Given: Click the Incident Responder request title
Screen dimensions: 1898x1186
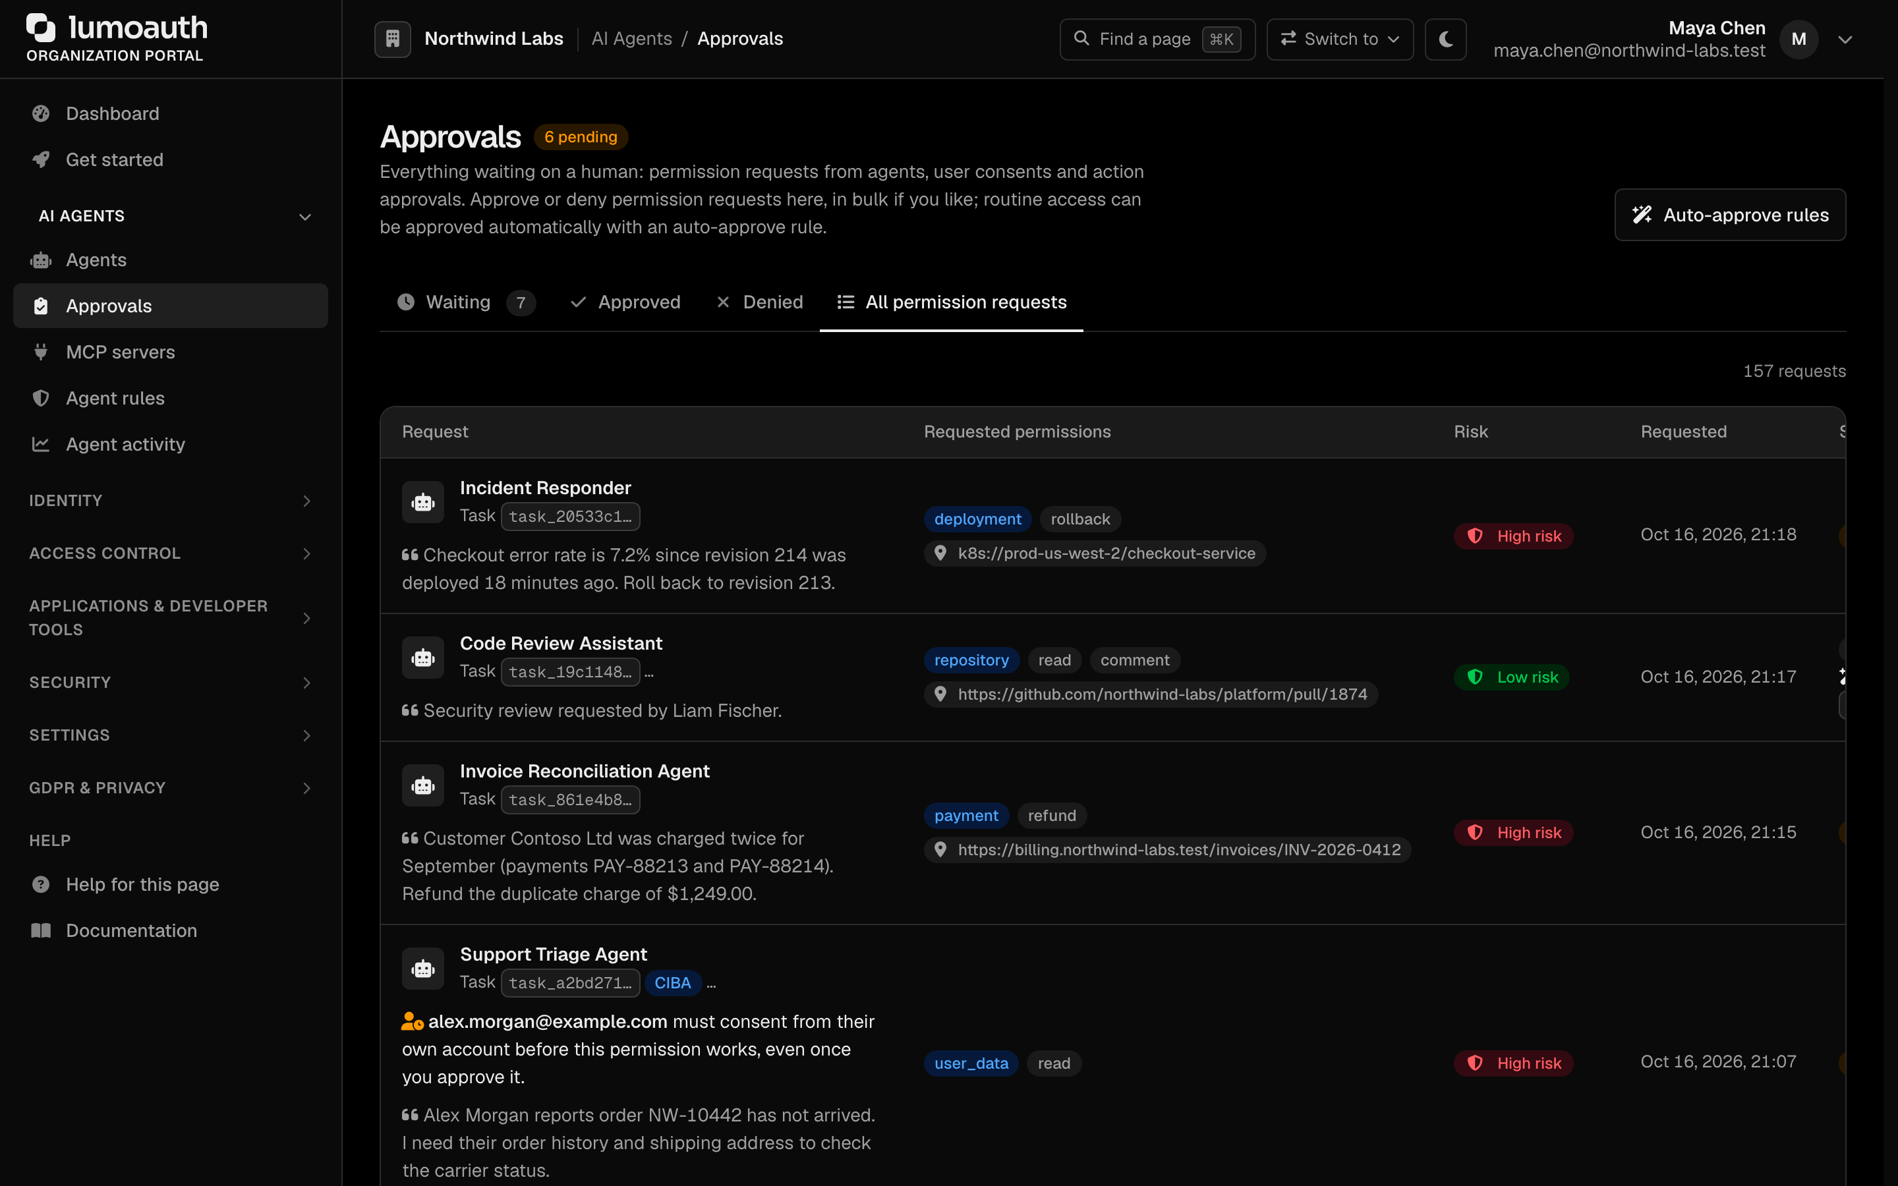Looking at the screenshot, I should click(x=545, y=488).
